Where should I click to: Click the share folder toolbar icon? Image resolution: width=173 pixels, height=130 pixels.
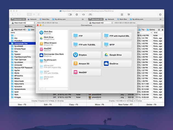click(x=129, y=15)
